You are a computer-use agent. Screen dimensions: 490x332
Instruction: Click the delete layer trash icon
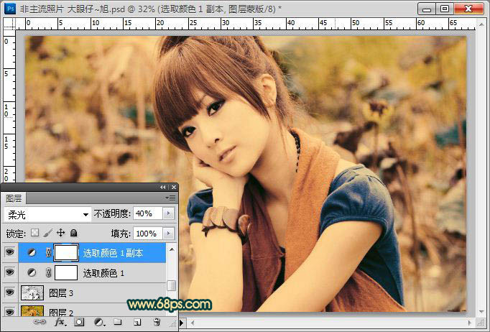coord(156,323)
